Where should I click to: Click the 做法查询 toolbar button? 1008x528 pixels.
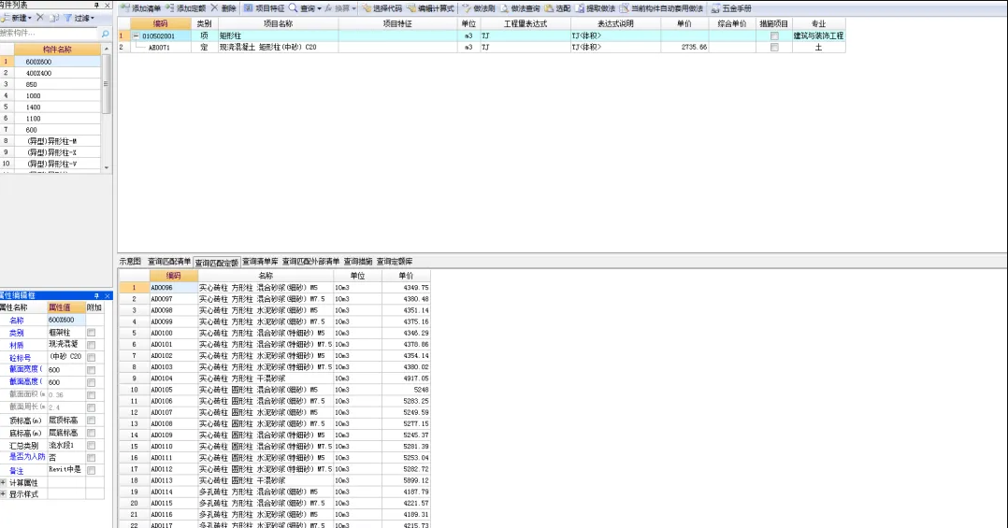pos(520,8)
